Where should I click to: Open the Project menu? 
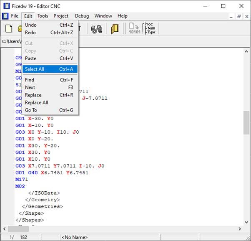[61, 16]
